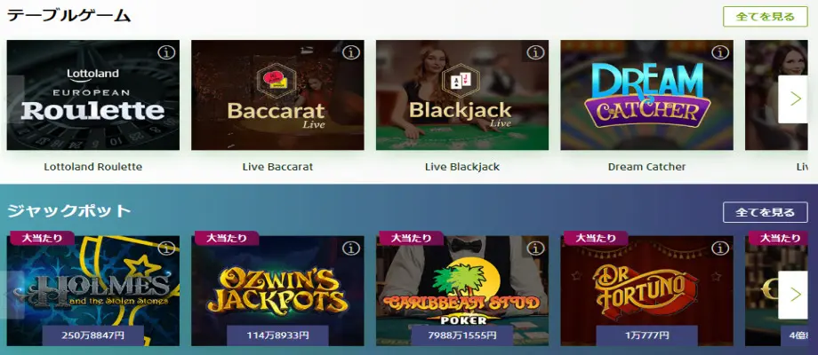Screen dimensions: 818x355
Task: Open Lottoland European Roulette thumbnail
Action: click(x=92, y=95)
